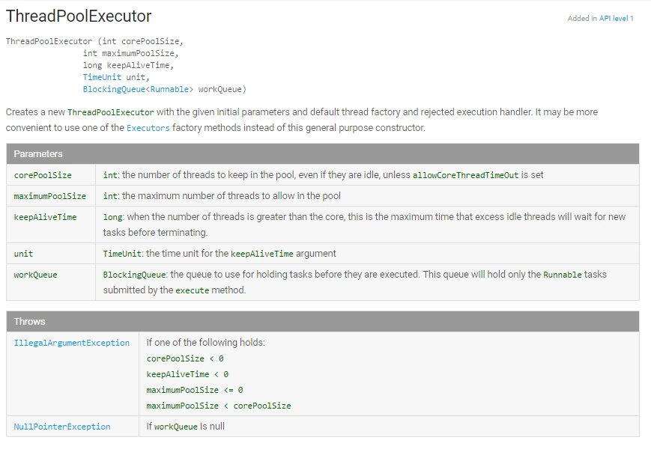Click the Throws table header
Image resolution: width=651 pixels, height=449 pixels.
[30, 321]
